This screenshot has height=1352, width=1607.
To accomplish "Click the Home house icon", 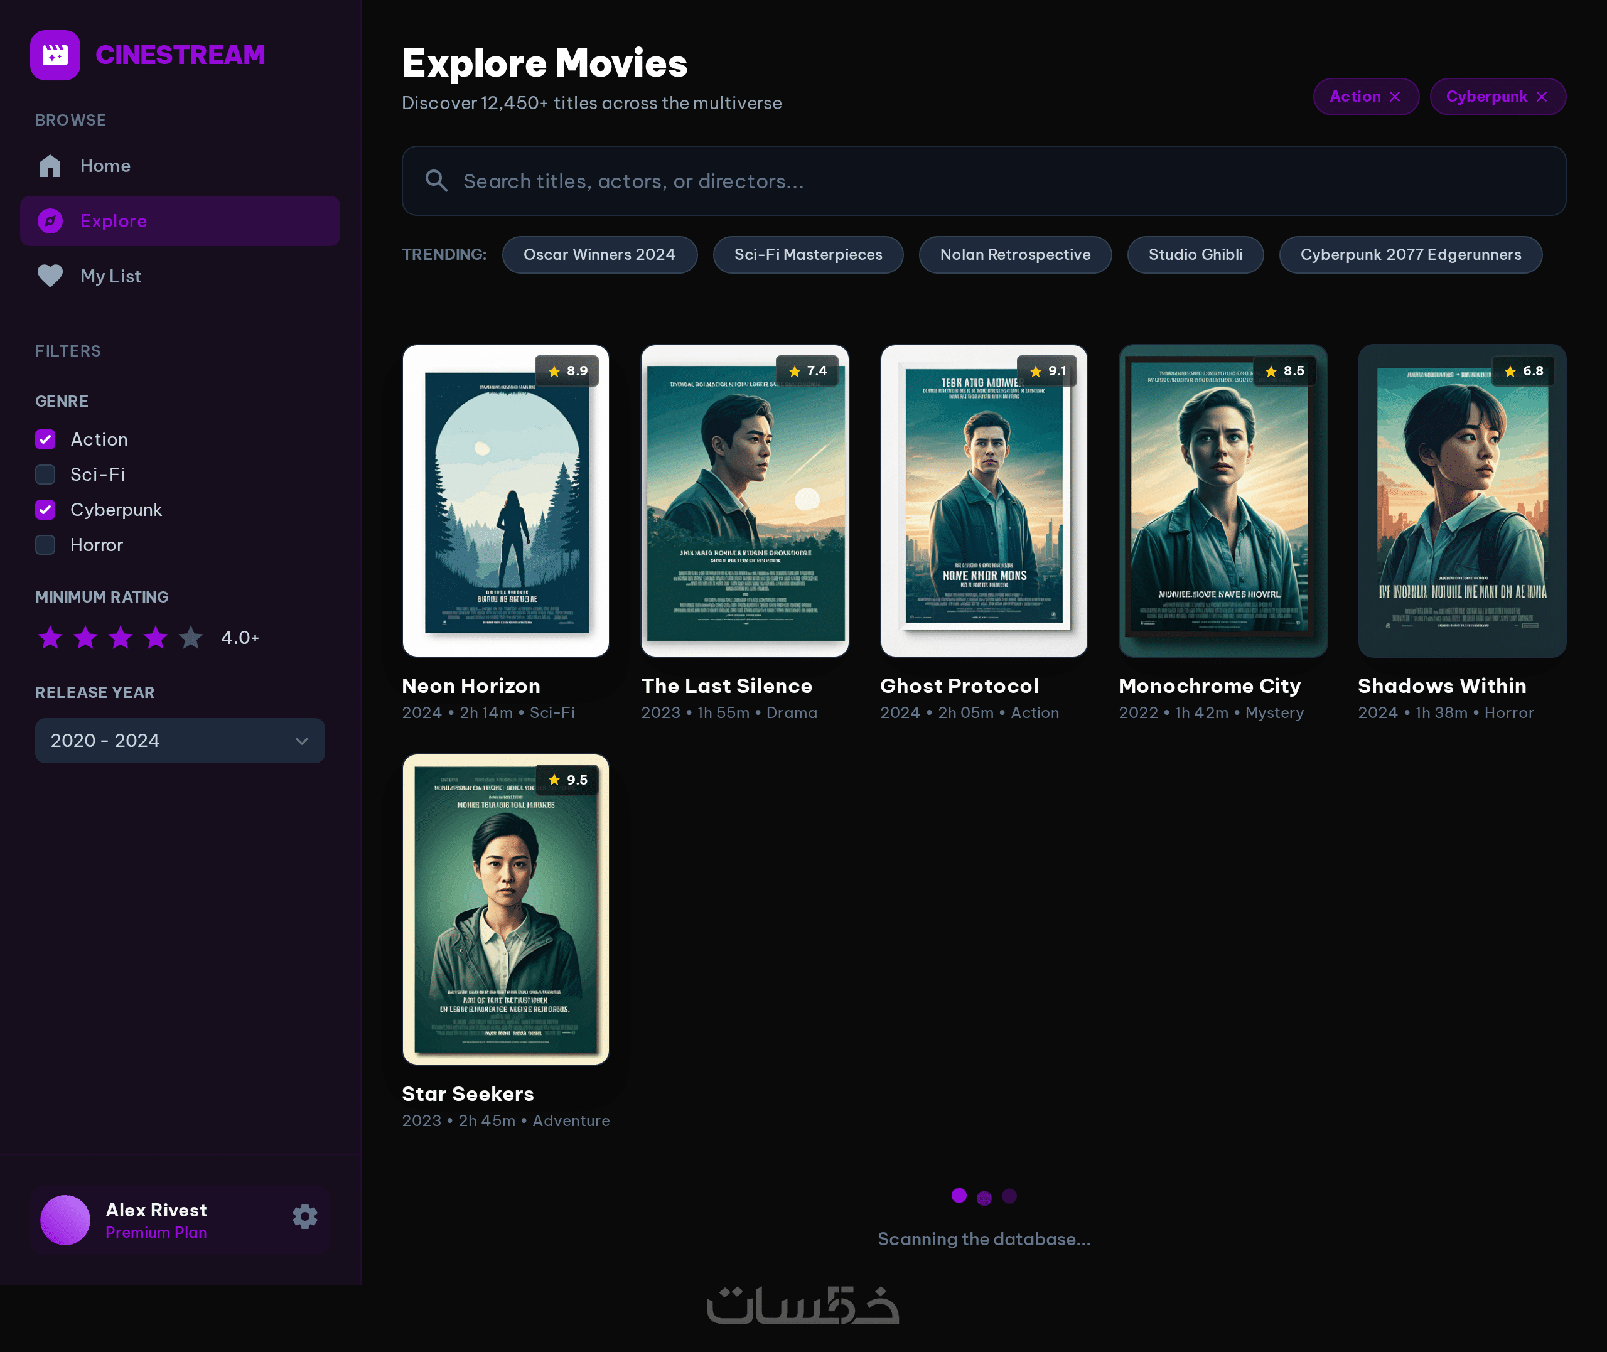I will [x=51, y=166].
